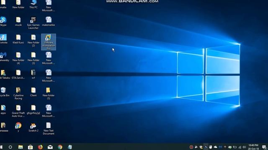Open the Cyberline Racing archive icon
Screen dimensions: 268x150
coord(18,93)
